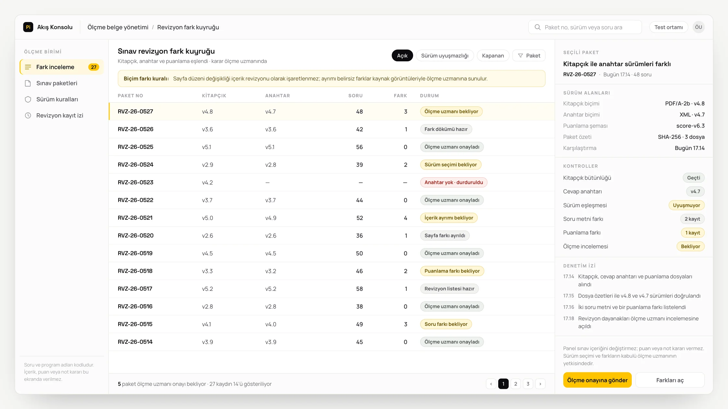Click 'Sayfa farkı ayrıldı' status pill
The height and width of the screenshot is (409, 728).
tap(445, 236)
